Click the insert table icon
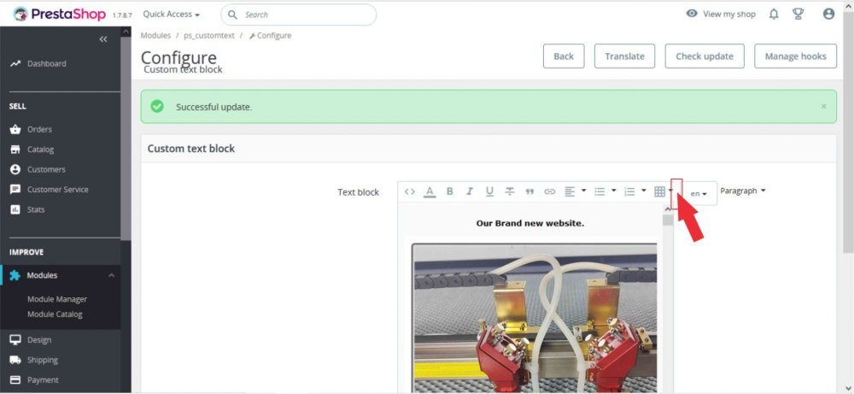 [659, 191]
